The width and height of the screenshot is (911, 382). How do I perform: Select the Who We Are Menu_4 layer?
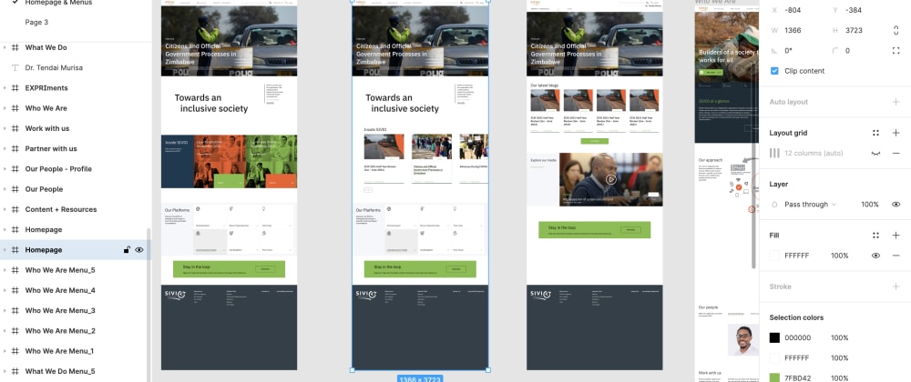coord(60,290)
